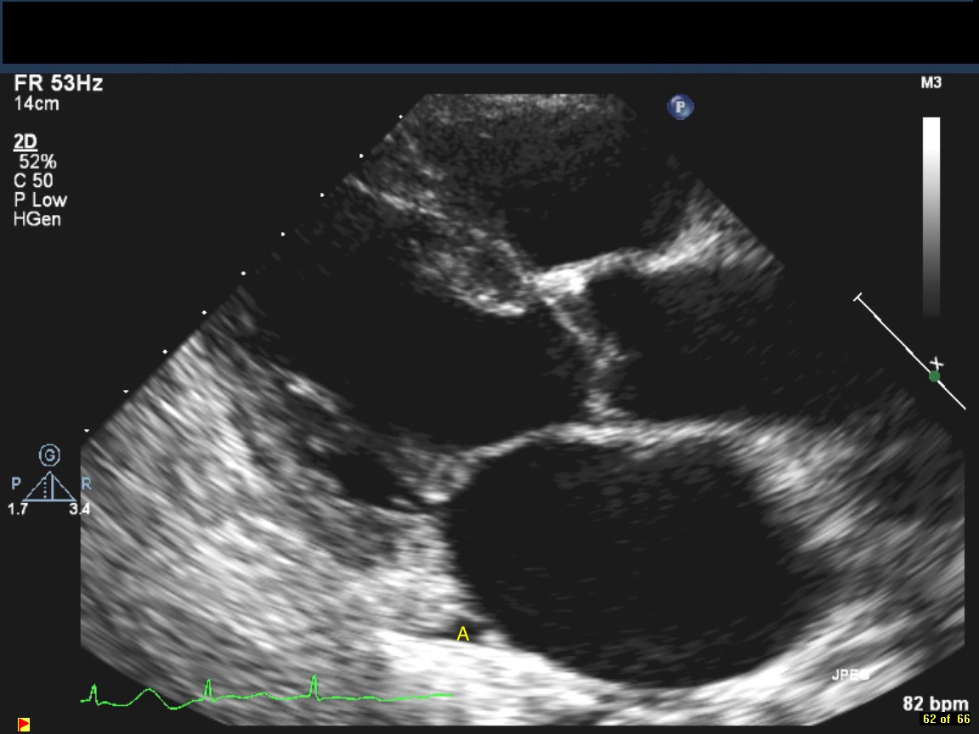The width and height of the screenshot is (979, 734).
Task: Click the red flag icon
Action: 24,724
